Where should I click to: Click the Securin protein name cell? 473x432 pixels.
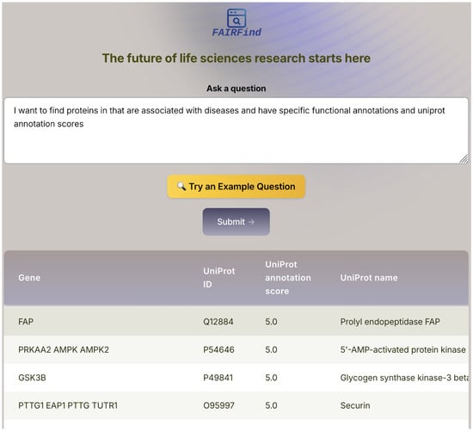coord(355,405)
